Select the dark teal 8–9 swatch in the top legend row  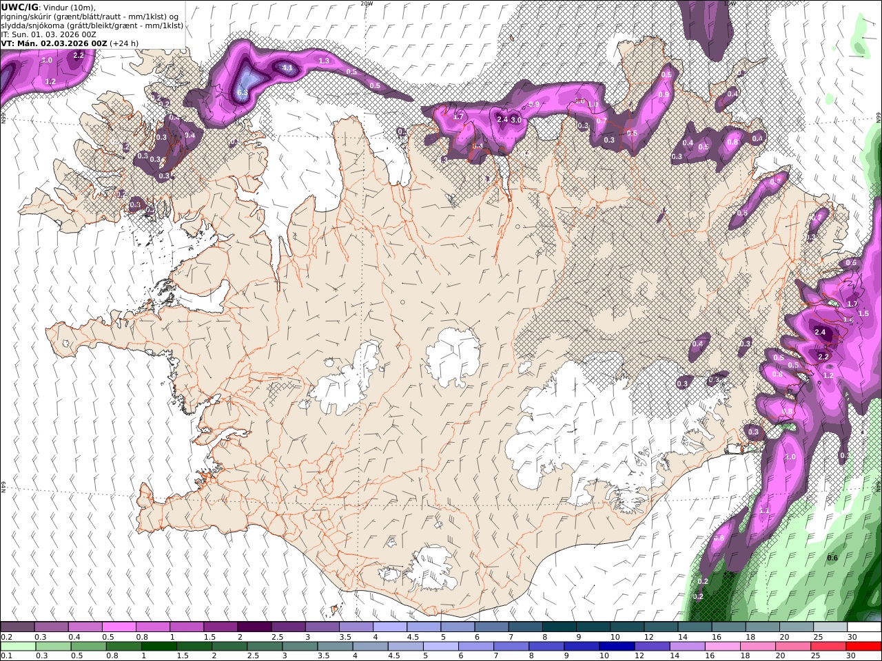(559, 627)
